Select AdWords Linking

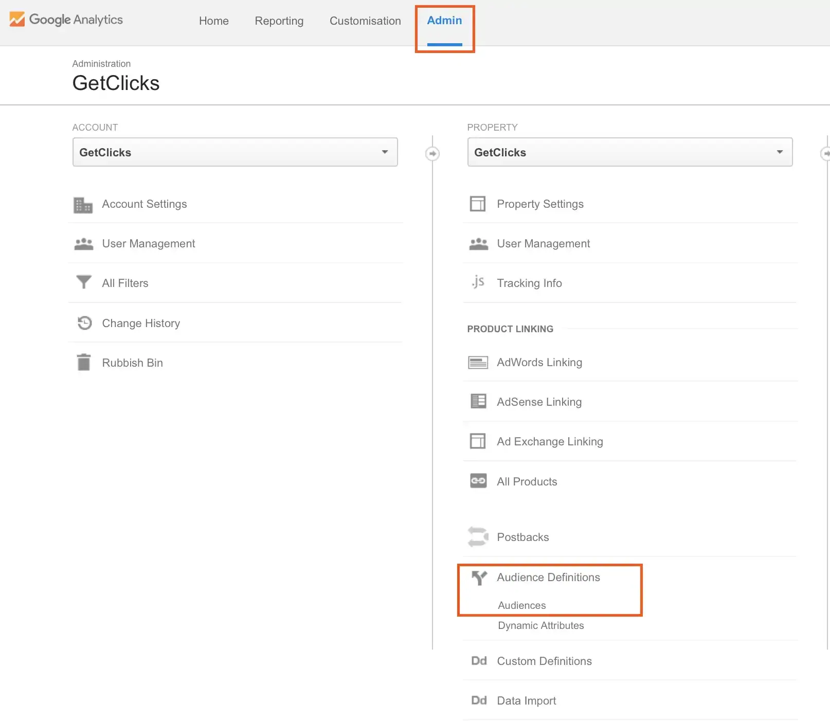[x=539, y=362]
